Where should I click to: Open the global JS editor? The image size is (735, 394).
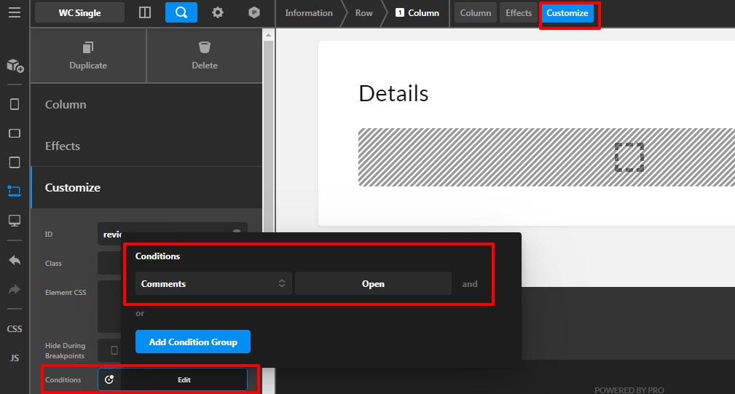point(15,358)
